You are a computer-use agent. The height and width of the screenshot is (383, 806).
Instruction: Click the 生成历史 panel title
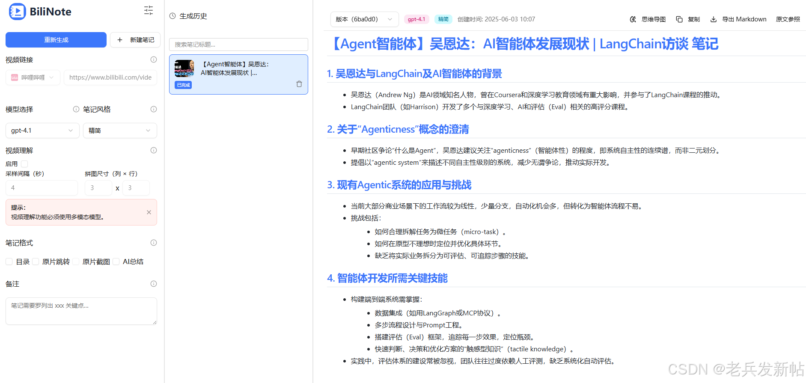[x=193, y=16]
